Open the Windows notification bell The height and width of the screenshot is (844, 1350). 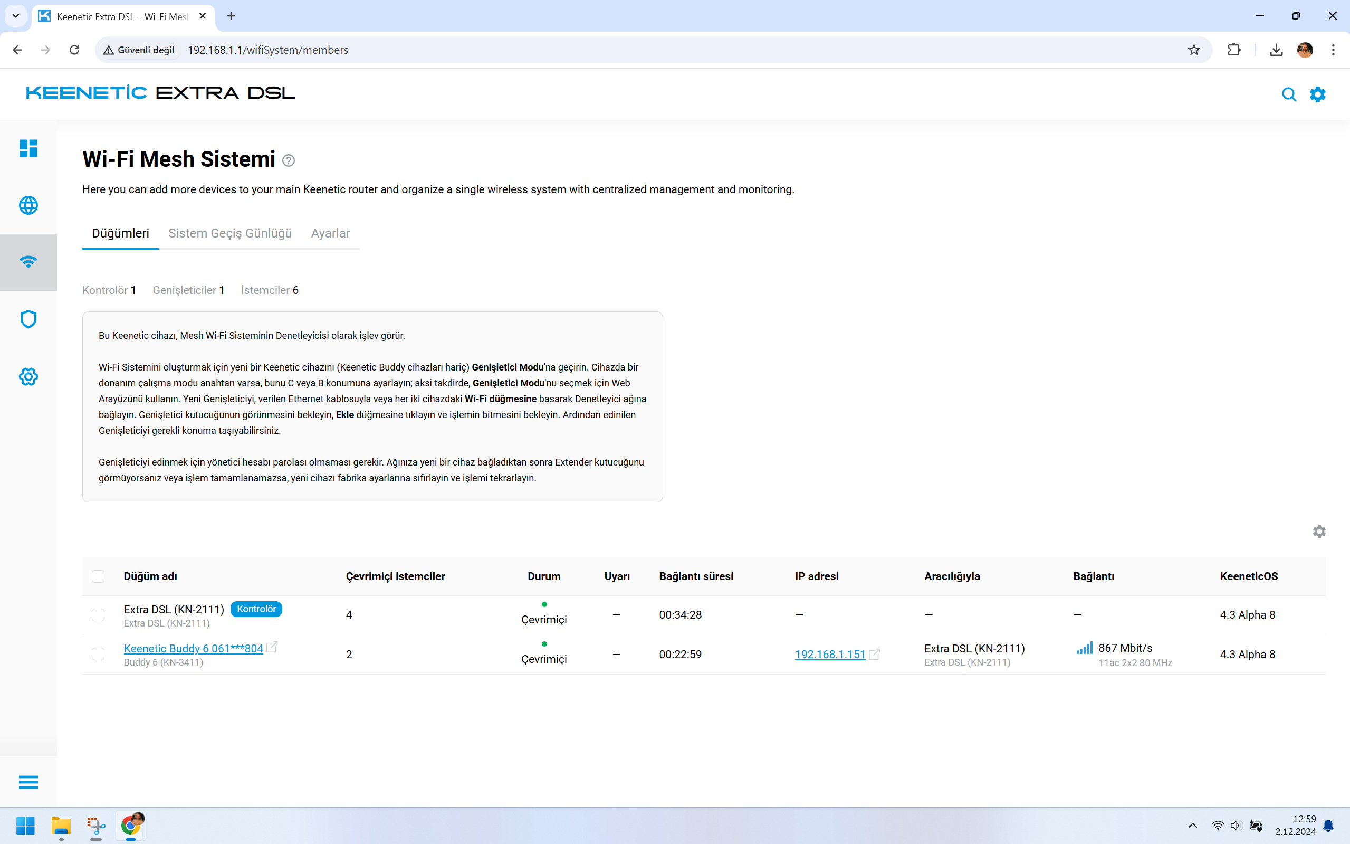[x=1328, y=825]
